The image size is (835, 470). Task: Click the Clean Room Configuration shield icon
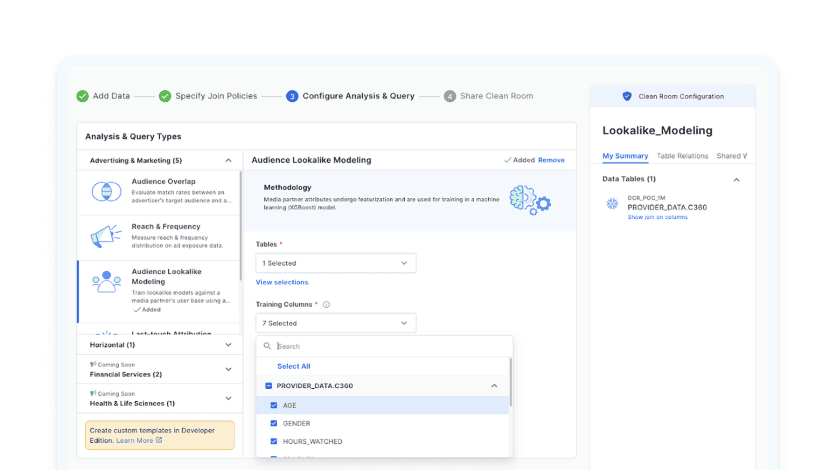(x=627, y=96)
